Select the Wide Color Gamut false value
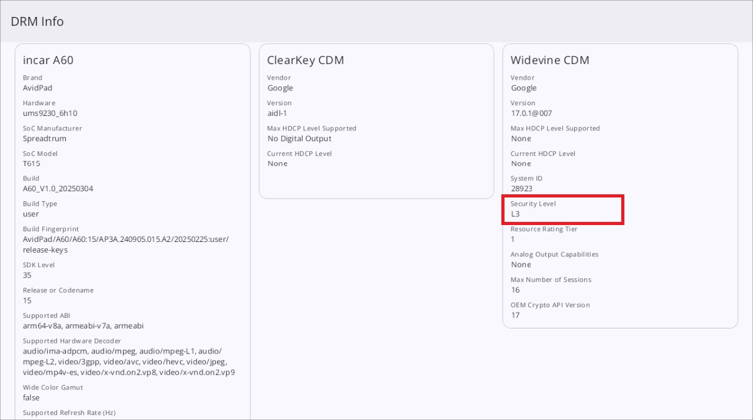Image resolution: width=753 pixels, height=420 pixels. coord(31,397)
